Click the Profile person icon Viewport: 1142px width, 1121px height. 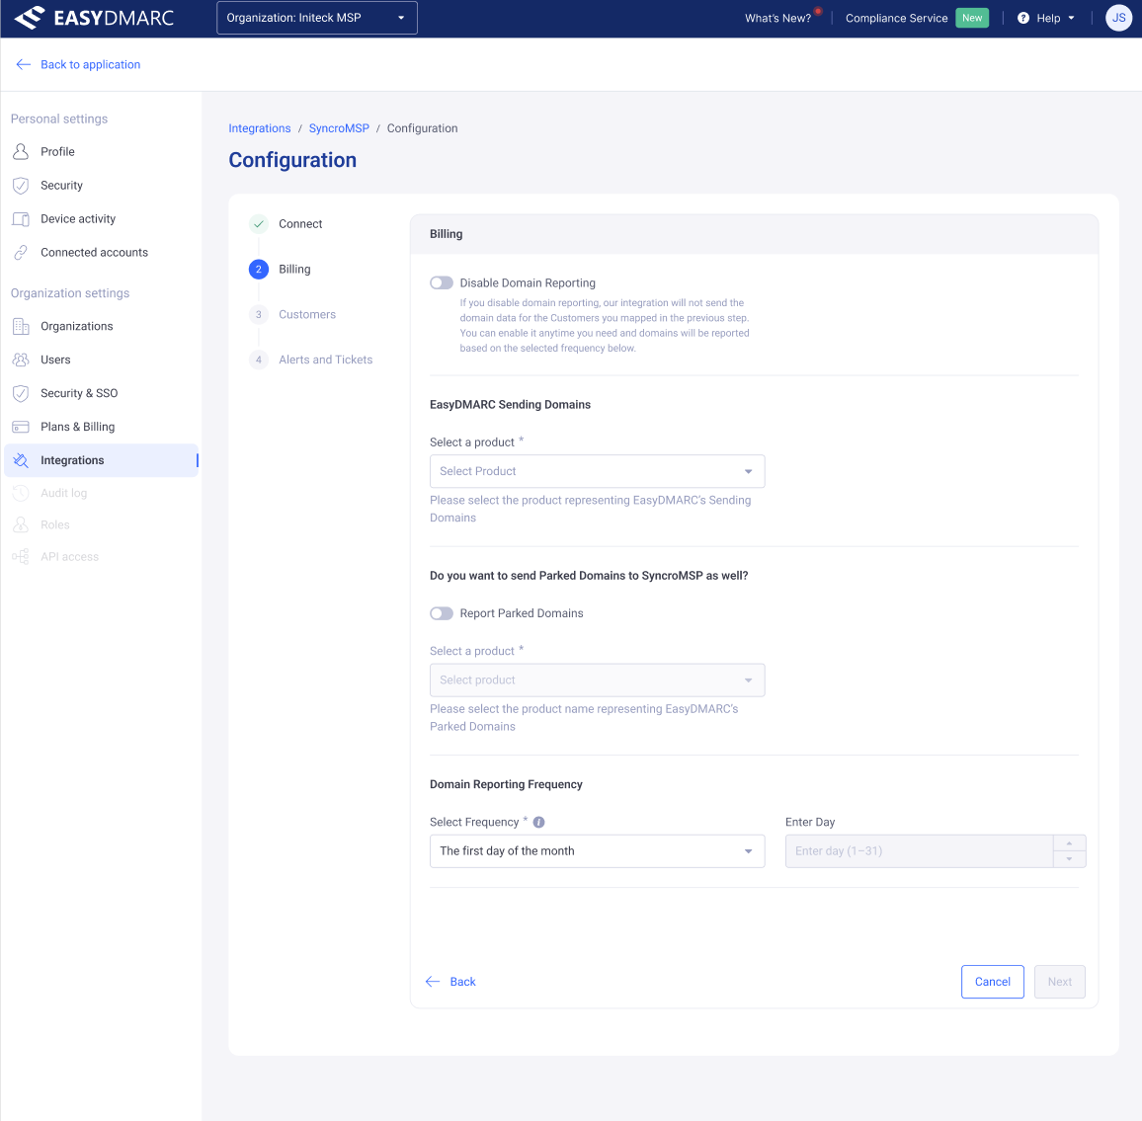(x=21, y=151)
